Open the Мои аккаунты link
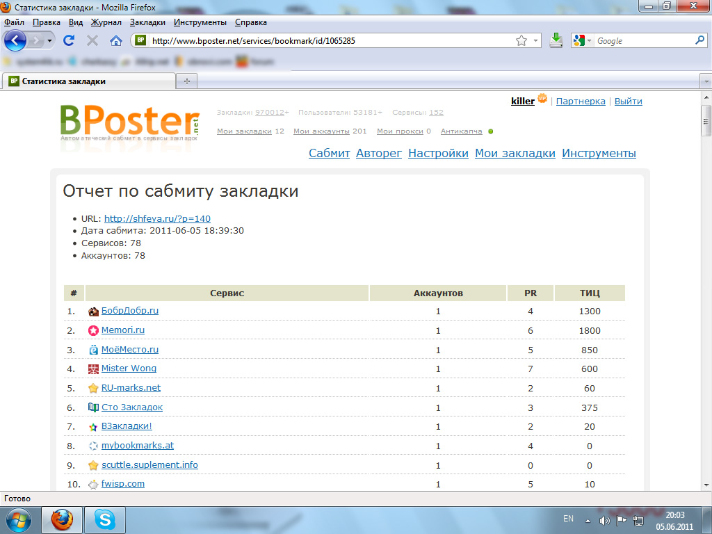 pyautogui.click(x=321, y=131)
